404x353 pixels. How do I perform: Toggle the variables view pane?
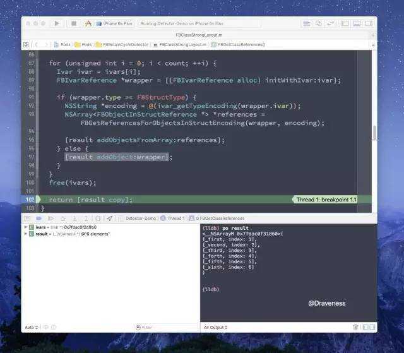click(x=365, y=327)
